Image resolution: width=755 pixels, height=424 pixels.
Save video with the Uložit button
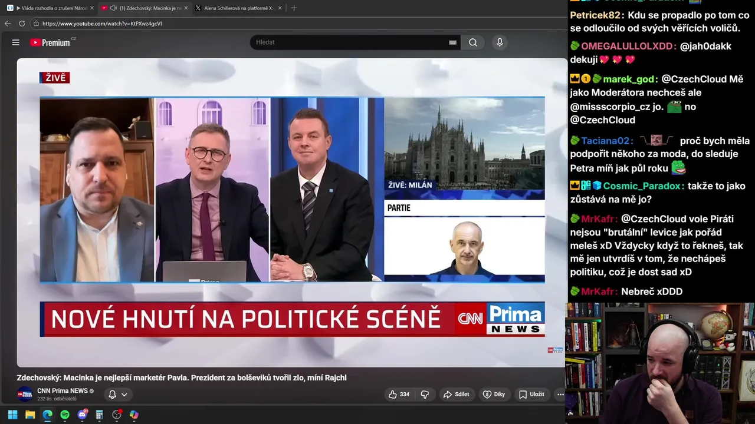click(531, 395)
